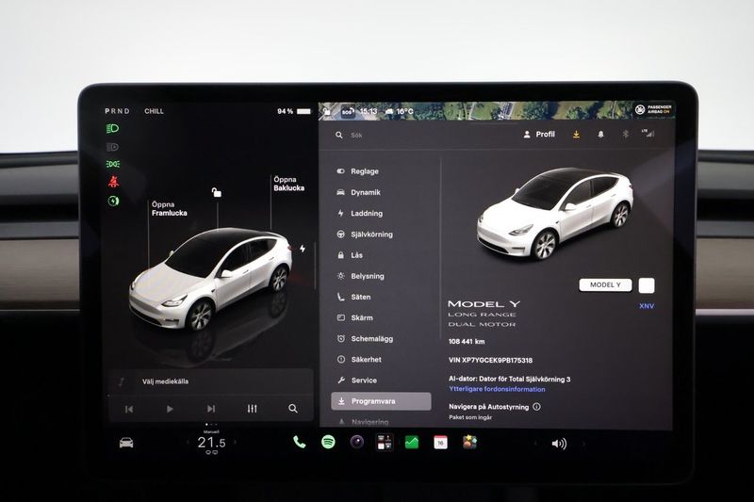This screenshot has width=754, height=502.
Task: Tap the green parking lights indicator
Action: 112,164
